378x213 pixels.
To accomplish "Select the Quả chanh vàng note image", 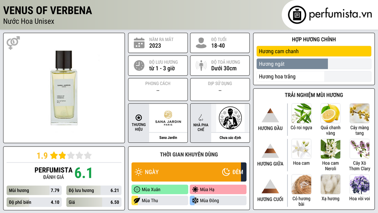I will [x=330, y=114].
